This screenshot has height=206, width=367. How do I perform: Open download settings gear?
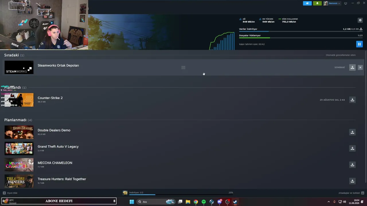(360, 20)
